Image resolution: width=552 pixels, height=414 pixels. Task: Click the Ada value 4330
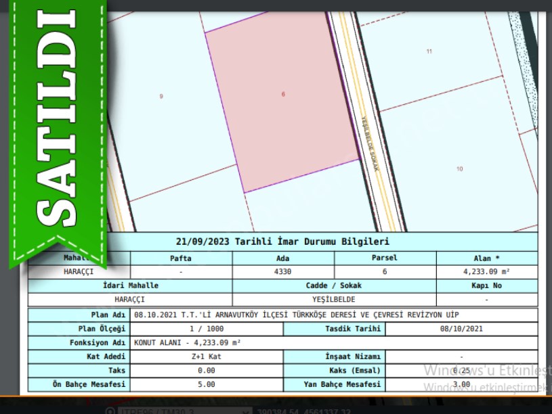pos(282,271)
